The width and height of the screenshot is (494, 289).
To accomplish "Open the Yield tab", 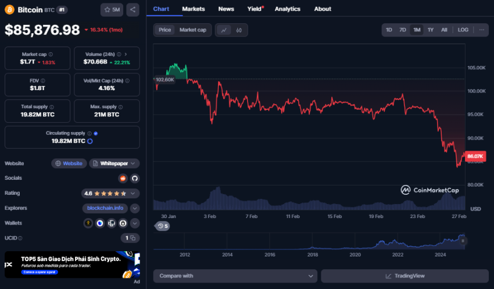I will pos(255,9).
